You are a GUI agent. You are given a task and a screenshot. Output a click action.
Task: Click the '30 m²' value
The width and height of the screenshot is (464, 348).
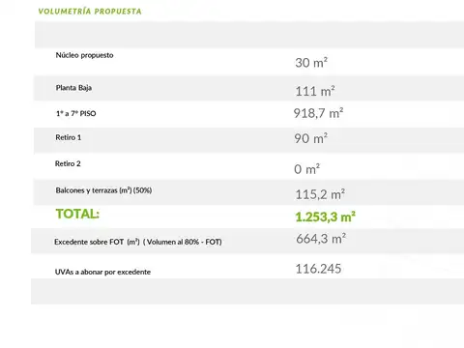click(311, 63)
